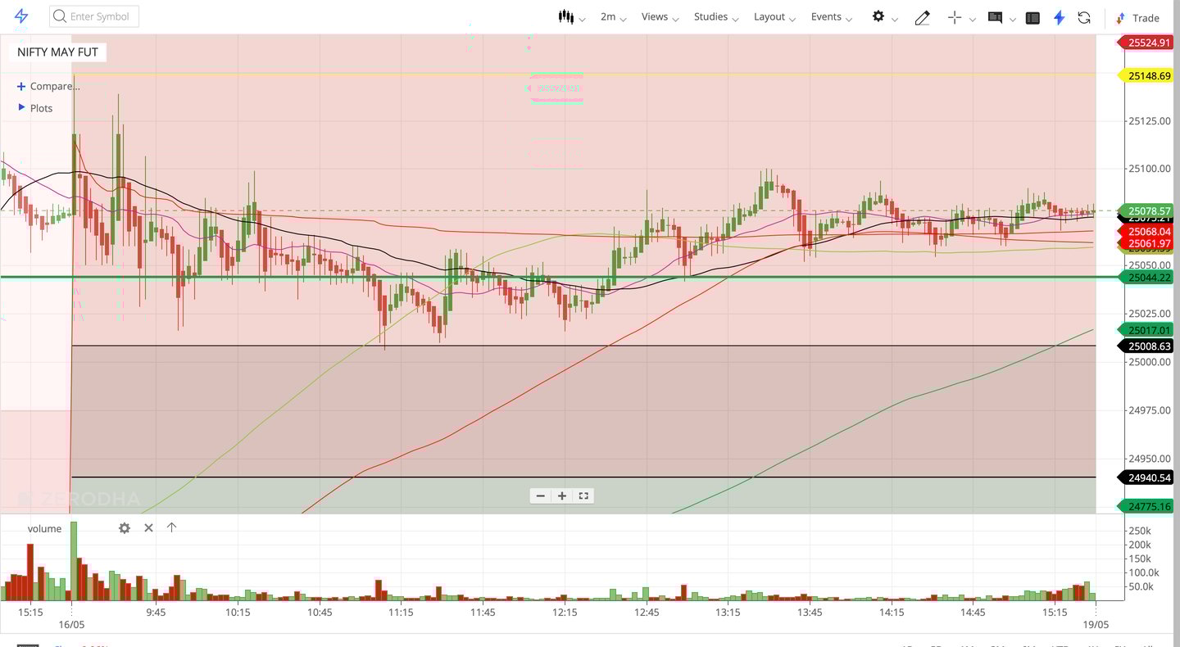This screenshot has height=647, width=1180.
Task: Click the fullscreen chart icon
Action: pos(583,495)
